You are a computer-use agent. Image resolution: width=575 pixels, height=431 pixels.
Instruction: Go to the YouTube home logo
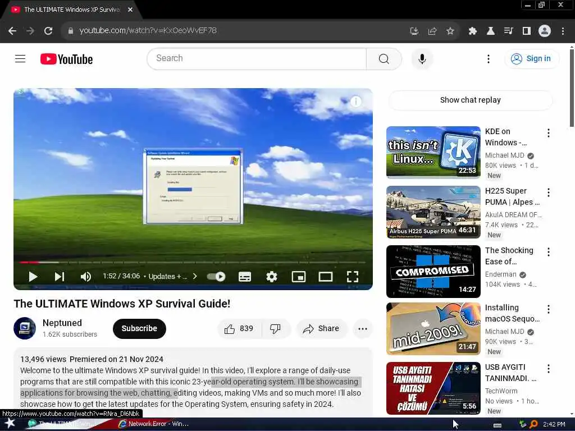pos(66,59)
